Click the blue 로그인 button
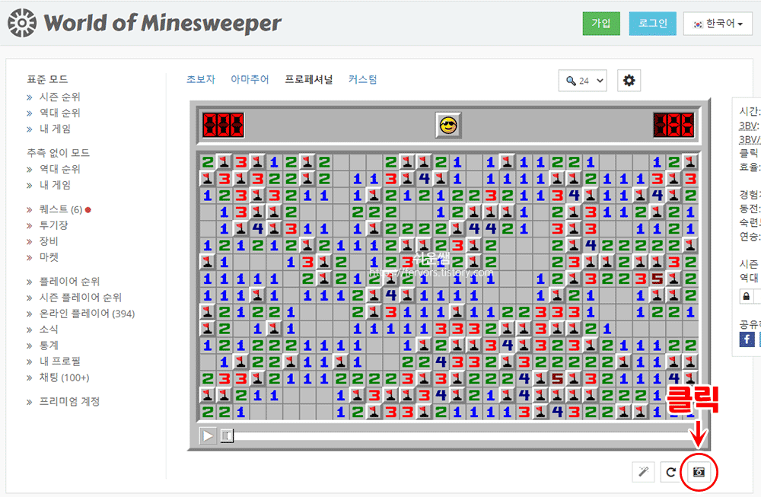Image resolution: width=761 pixels, height=497 pixels. point(653,24)
